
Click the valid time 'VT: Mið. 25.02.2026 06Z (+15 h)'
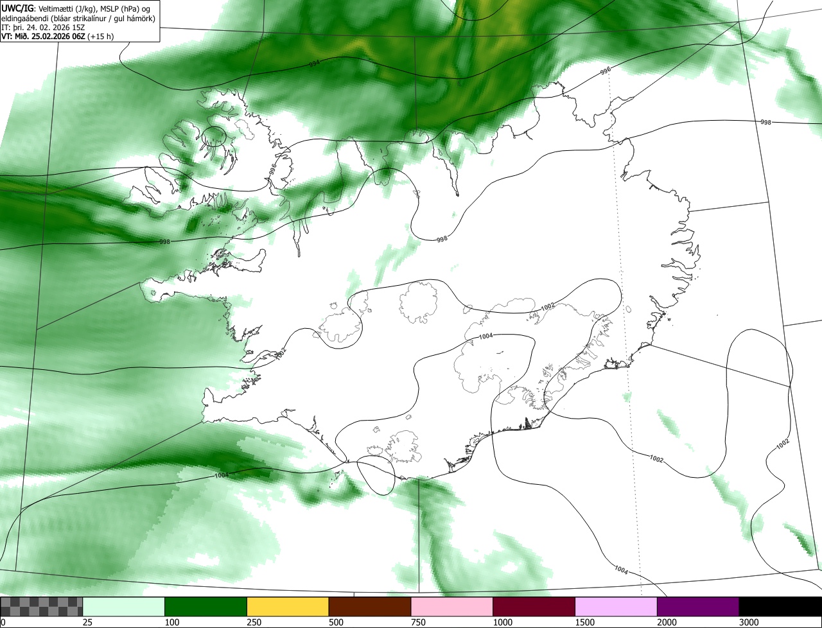[58, 37]
